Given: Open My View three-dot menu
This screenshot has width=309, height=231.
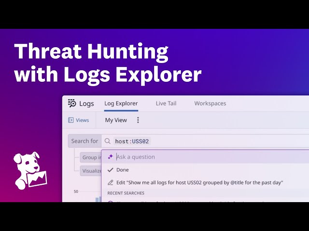Looking at the screenshot, I should pos(138,120).
